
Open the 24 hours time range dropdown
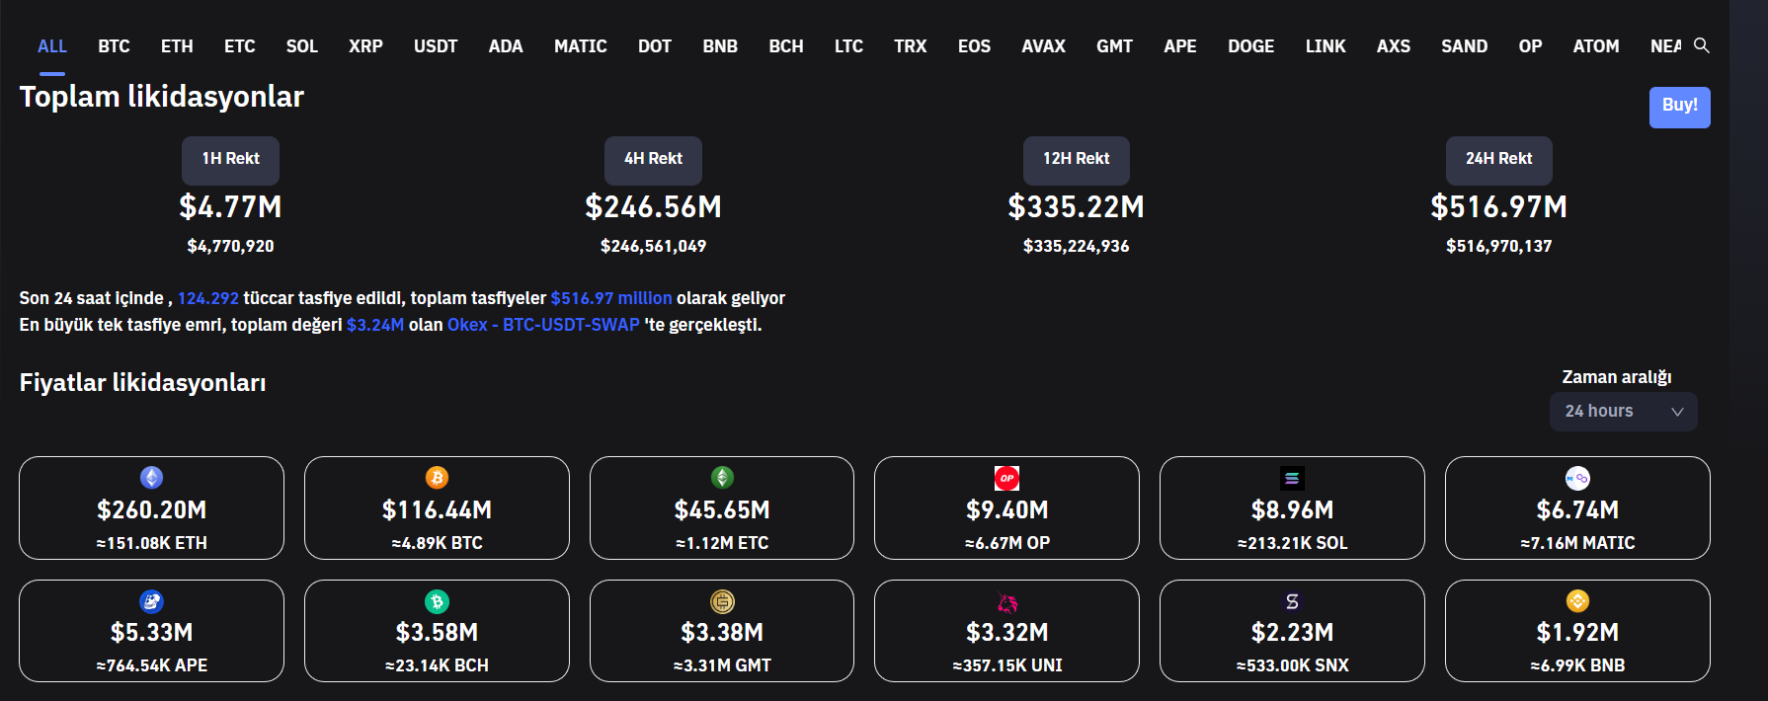coord(1623,412)
